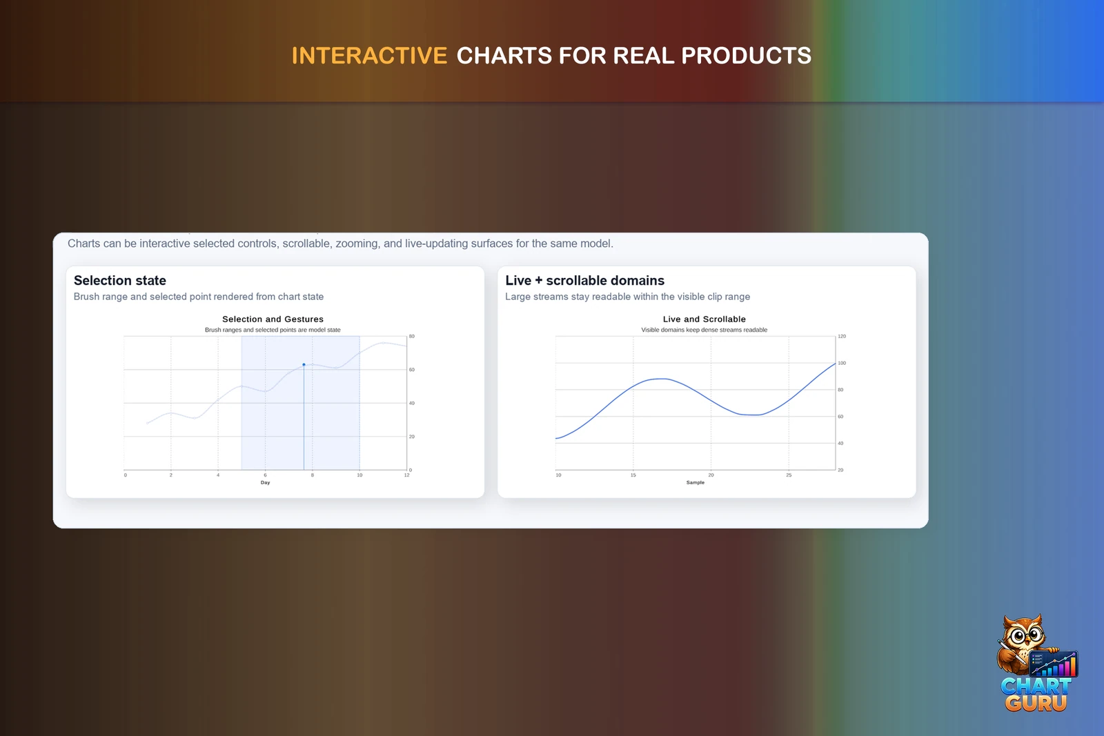Click the 'Live + scrollable domains' heading
Screen dimensions: 1104x736
tap(584, 281)
